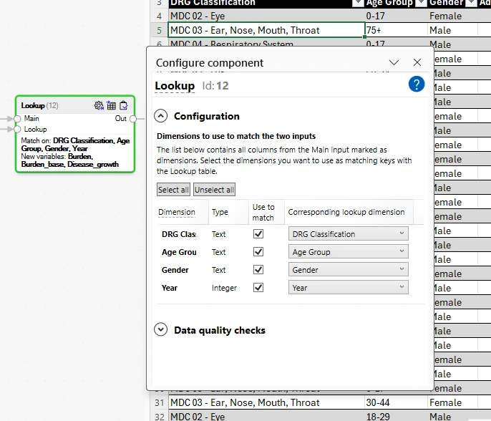The width and height of the screenshot is (491, 421).
Task: Uncheck Use to match for Year
Action: tap(258, 287)
